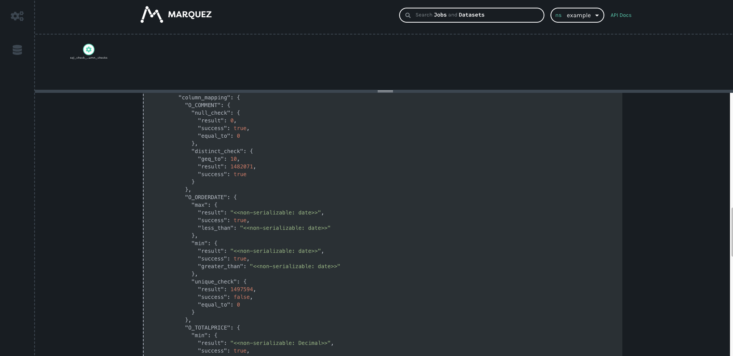This screenshot has height=356, width=733.
Task: Click the caret next to the example namespace
Action: 597,16
